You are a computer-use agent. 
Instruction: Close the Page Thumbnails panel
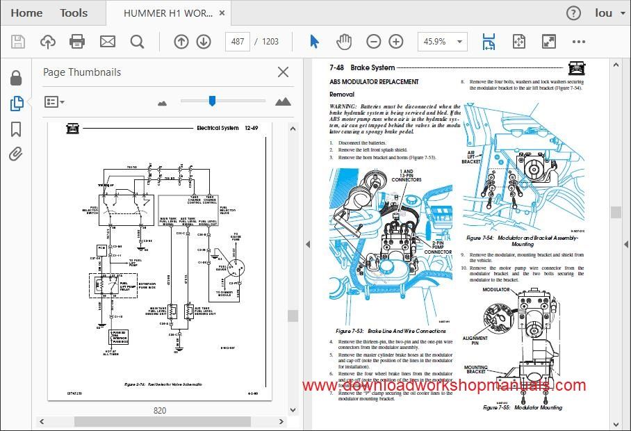click(283, 72)
